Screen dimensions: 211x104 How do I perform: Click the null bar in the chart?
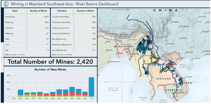coord(91,87)
